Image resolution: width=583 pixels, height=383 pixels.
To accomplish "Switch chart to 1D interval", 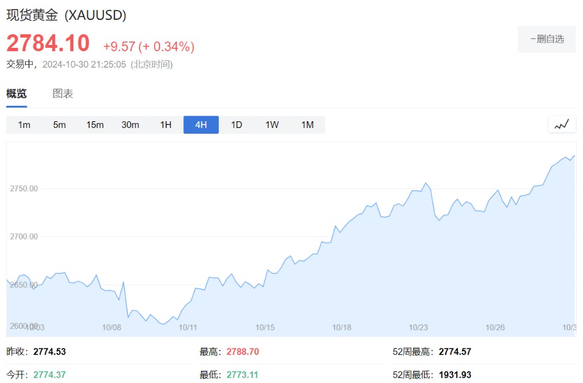I will (236, 125).
